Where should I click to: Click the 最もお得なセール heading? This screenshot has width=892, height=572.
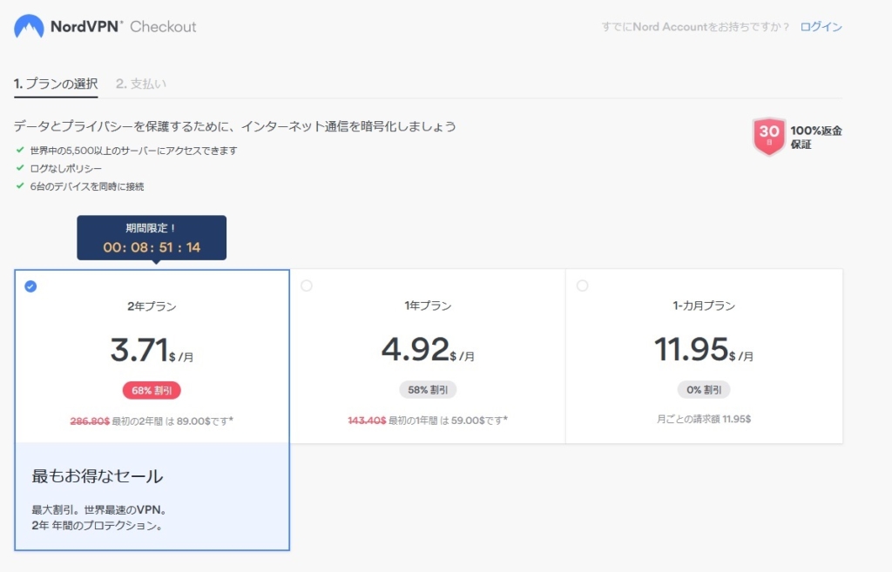tap(98, 476)
